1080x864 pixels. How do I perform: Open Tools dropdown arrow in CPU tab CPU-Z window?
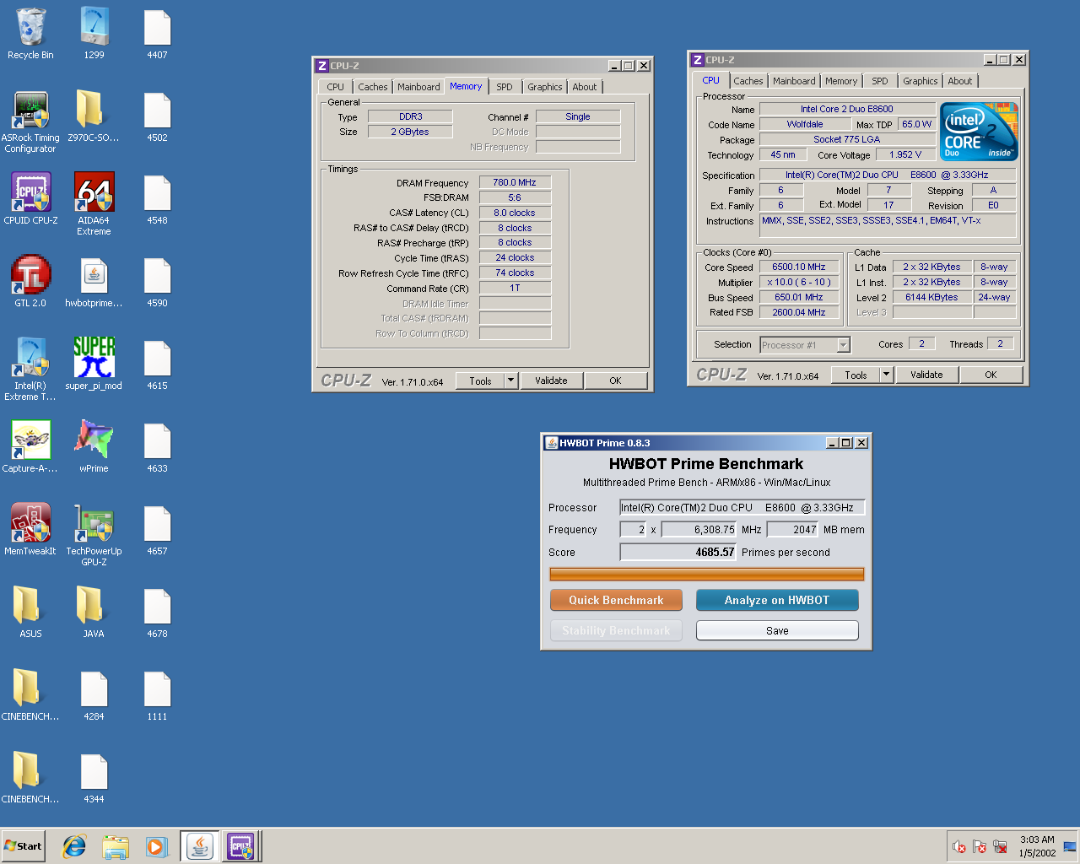pos(886,375)
